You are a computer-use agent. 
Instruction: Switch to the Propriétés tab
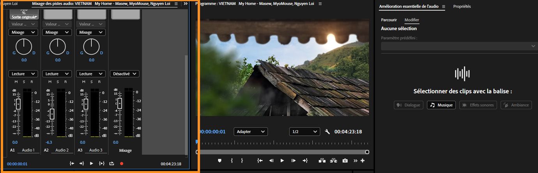462,6
